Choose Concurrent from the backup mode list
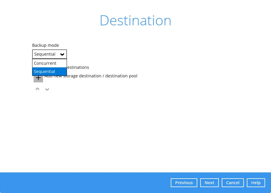Screen dimensions: 271x193 (x=45, y=63)
